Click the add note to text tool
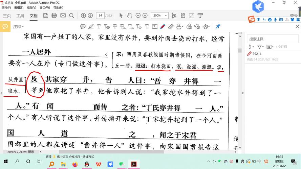This screenshot has height=169, width=301. tap(107, 26)
